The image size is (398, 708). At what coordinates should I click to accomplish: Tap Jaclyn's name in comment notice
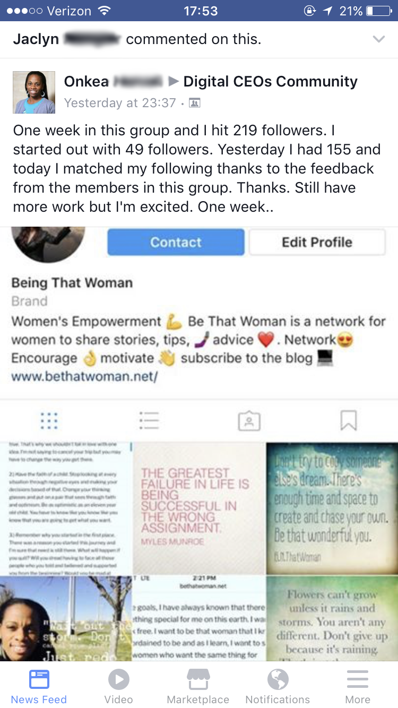[x=36, y=39]
